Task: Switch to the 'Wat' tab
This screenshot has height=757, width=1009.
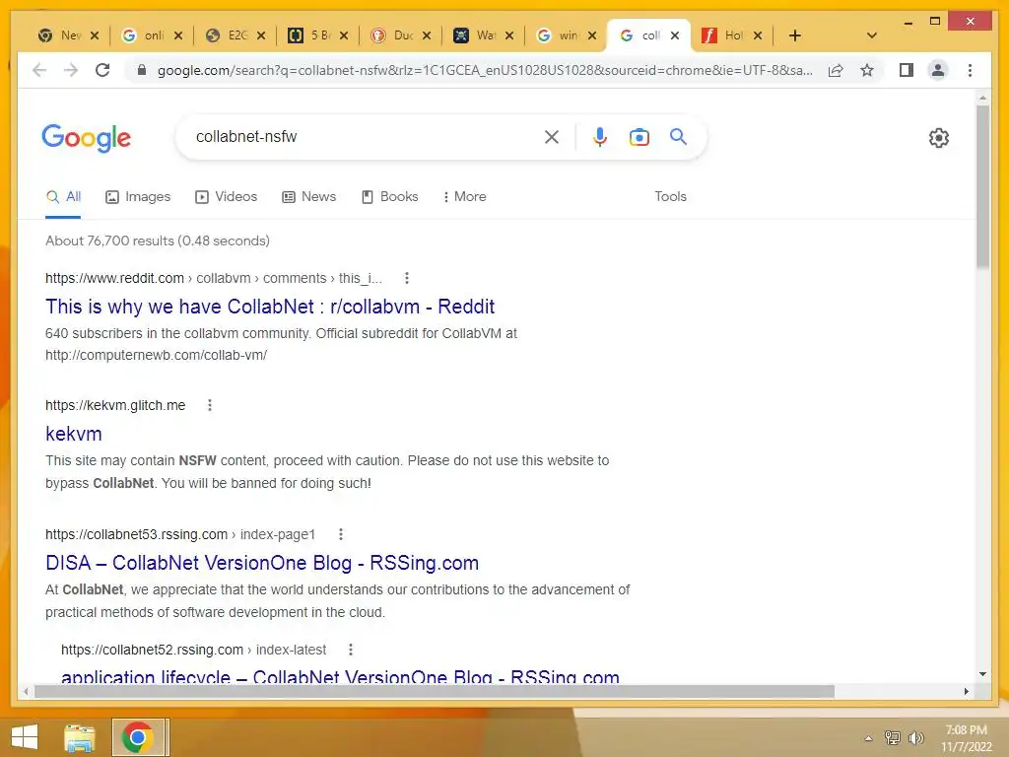Action: pos(475,35)
